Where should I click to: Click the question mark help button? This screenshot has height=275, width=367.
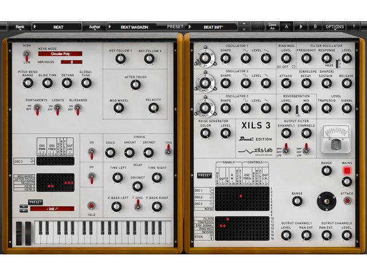tap(354, 26)
